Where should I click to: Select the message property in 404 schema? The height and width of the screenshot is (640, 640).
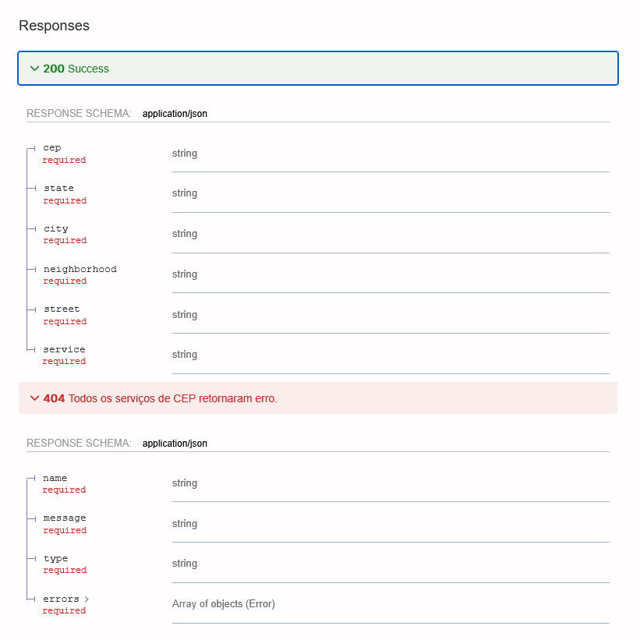tap(65, 518)
